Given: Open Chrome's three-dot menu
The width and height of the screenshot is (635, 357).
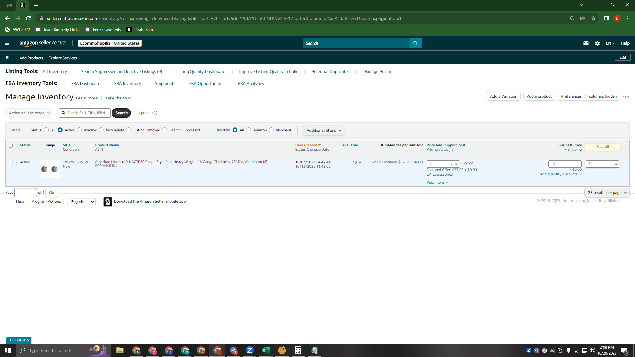Looking at the screenshot, I should (628, 18).
